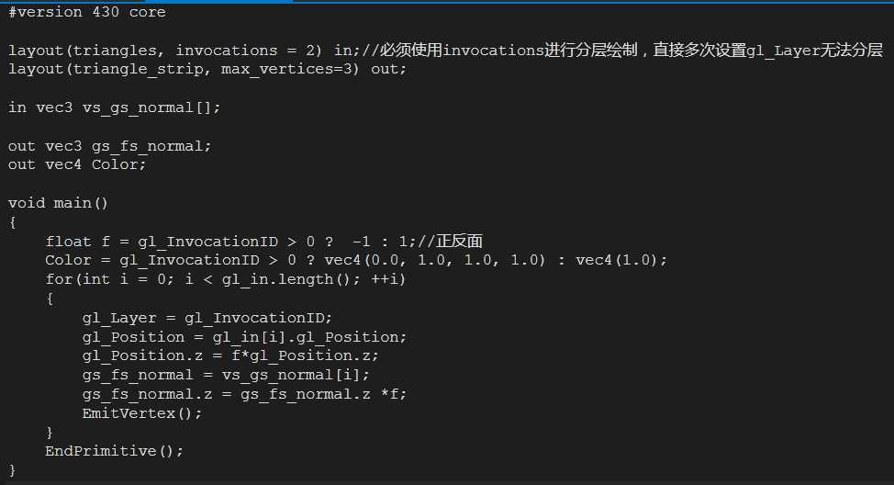The image size is (894, 485).
Task: Click the '正反面' comment text
Action: tap(460, 242)
